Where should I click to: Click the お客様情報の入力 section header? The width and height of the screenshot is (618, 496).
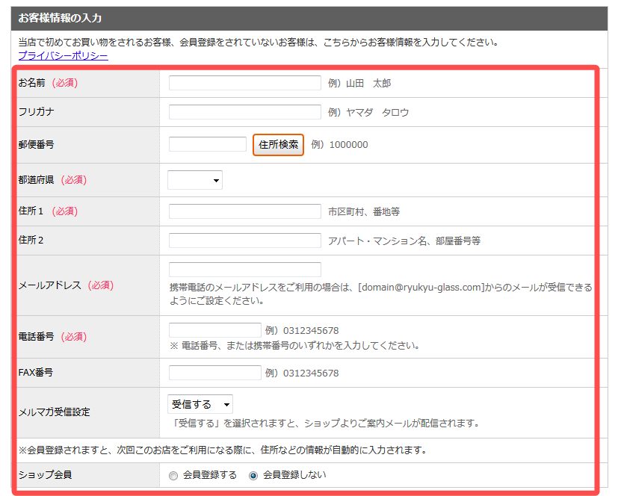click(60, 18)
